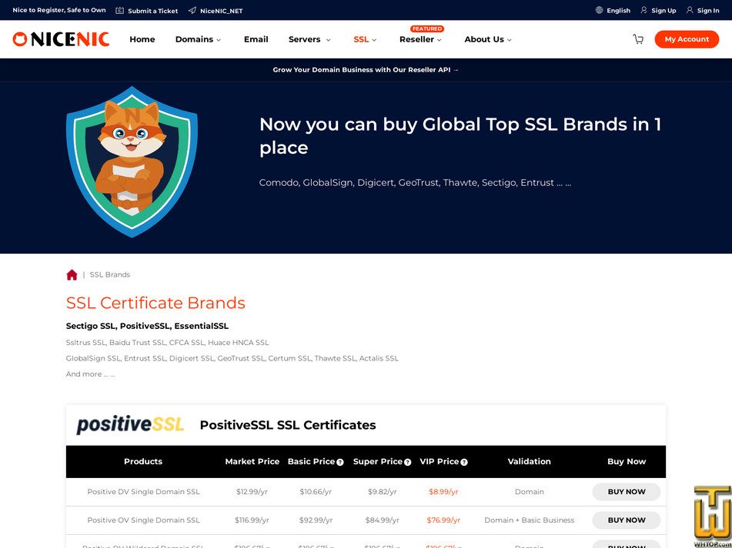Click the Basic Price help icon

click(339, 462)
